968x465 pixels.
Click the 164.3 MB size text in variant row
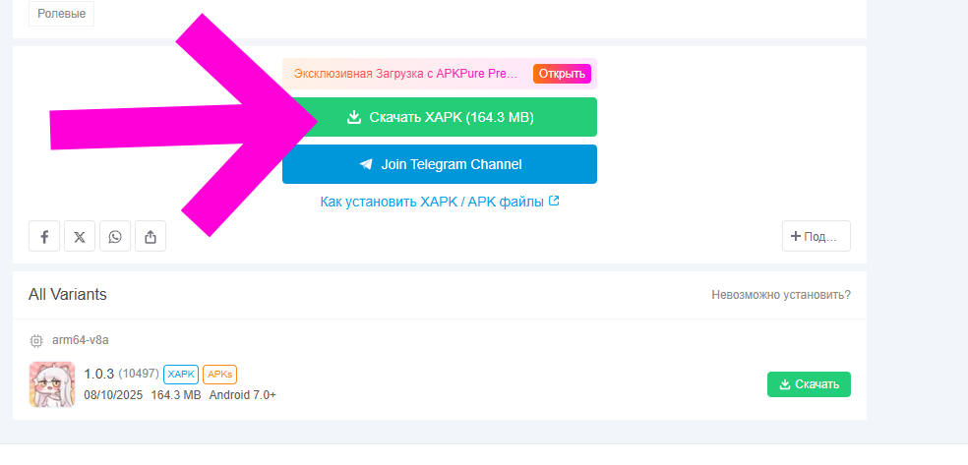click(x=176, y=394)
